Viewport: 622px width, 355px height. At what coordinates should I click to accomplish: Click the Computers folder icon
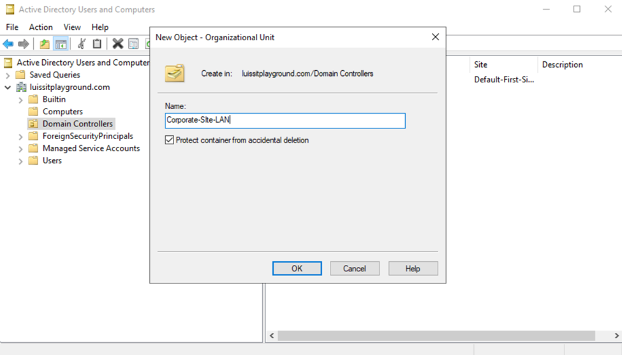pos(34,112)
